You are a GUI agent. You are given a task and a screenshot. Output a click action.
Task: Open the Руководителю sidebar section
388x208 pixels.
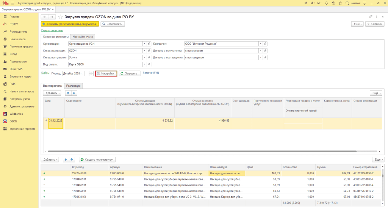coord(18,32)
